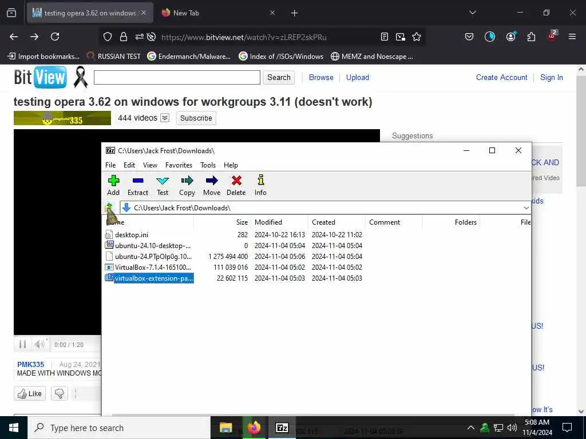Screen dimensions: 586x439
Task: Dislike the video with thumbs down
Action: click(x=60, y=393)
